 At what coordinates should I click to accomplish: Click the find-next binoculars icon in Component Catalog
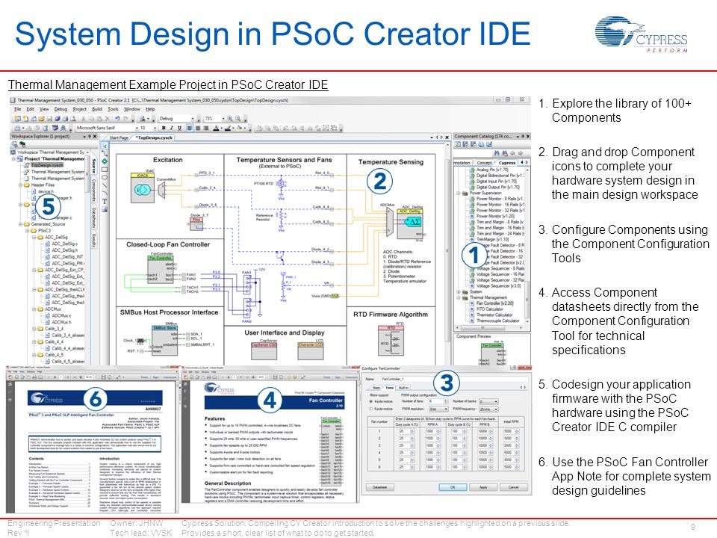click(x=505, y=153)
